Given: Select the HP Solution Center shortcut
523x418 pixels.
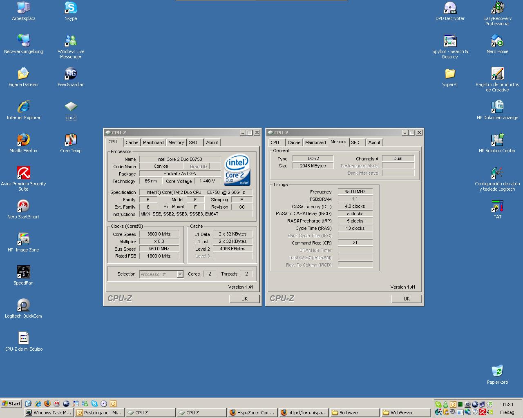Looking at the screenshot, I should [x=497, y=143].
